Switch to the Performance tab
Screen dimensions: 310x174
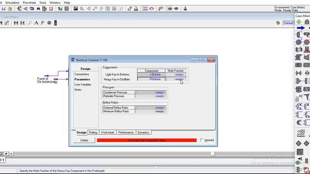[x=126, y=132]
